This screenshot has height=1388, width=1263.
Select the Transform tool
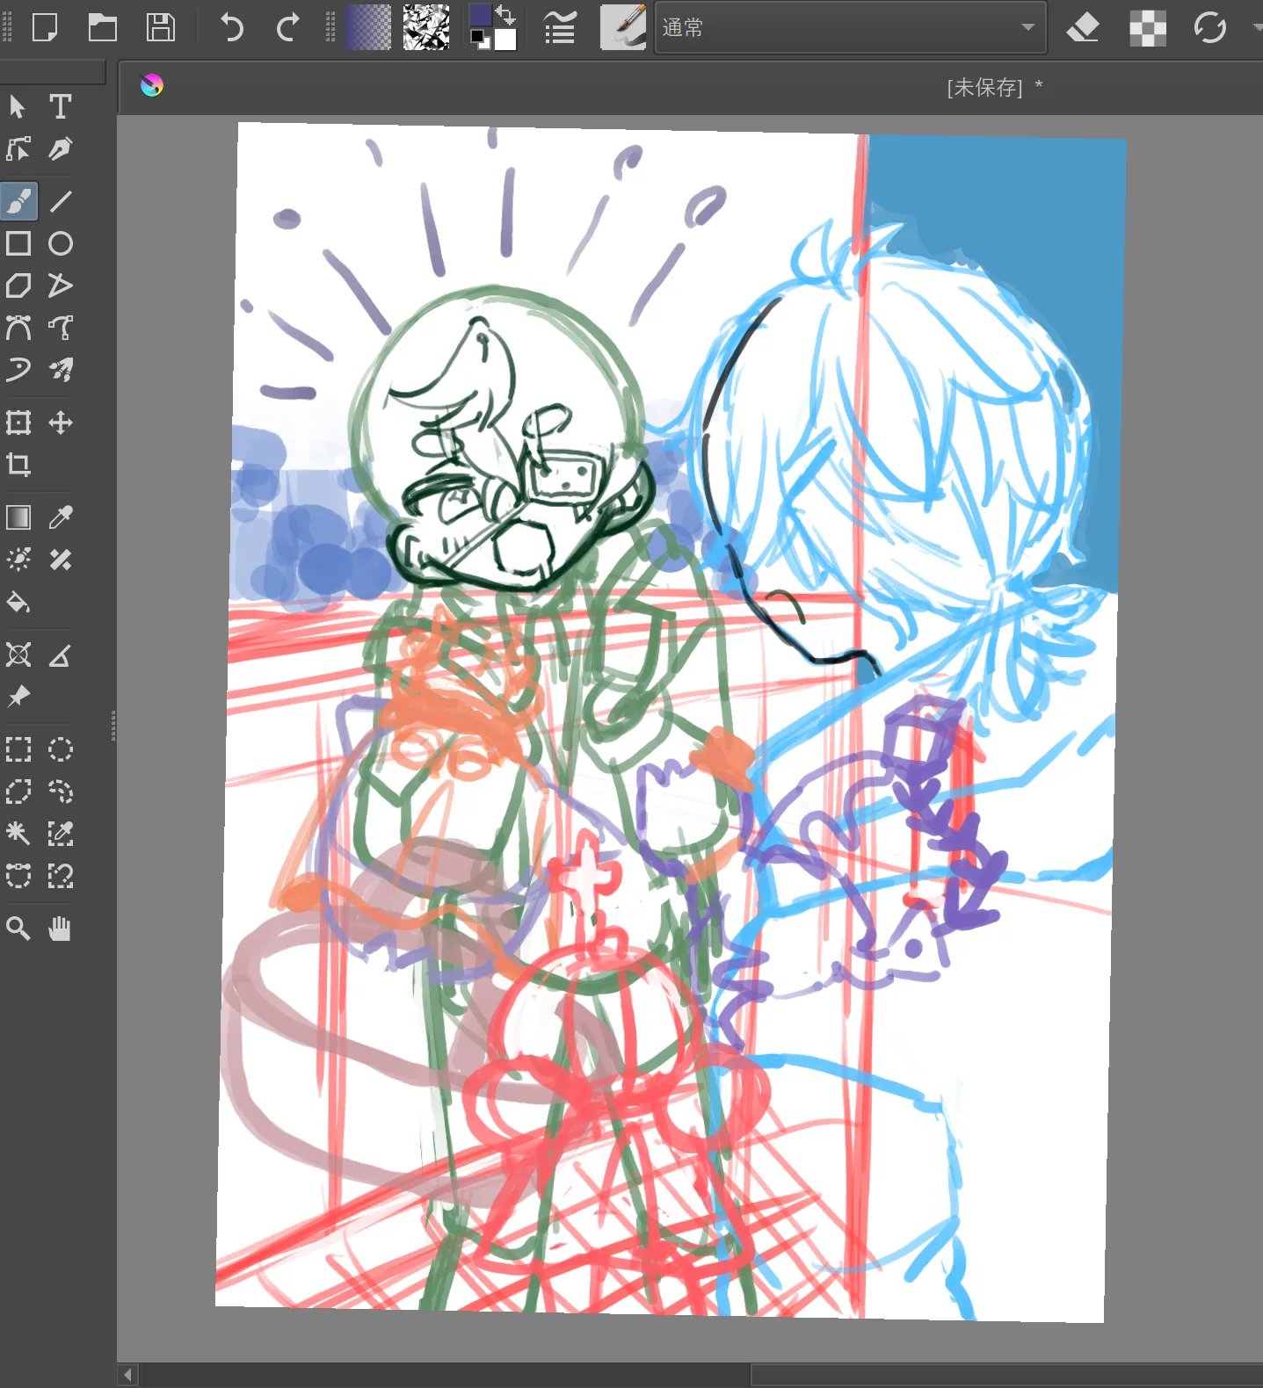click(x=18, y=423)
